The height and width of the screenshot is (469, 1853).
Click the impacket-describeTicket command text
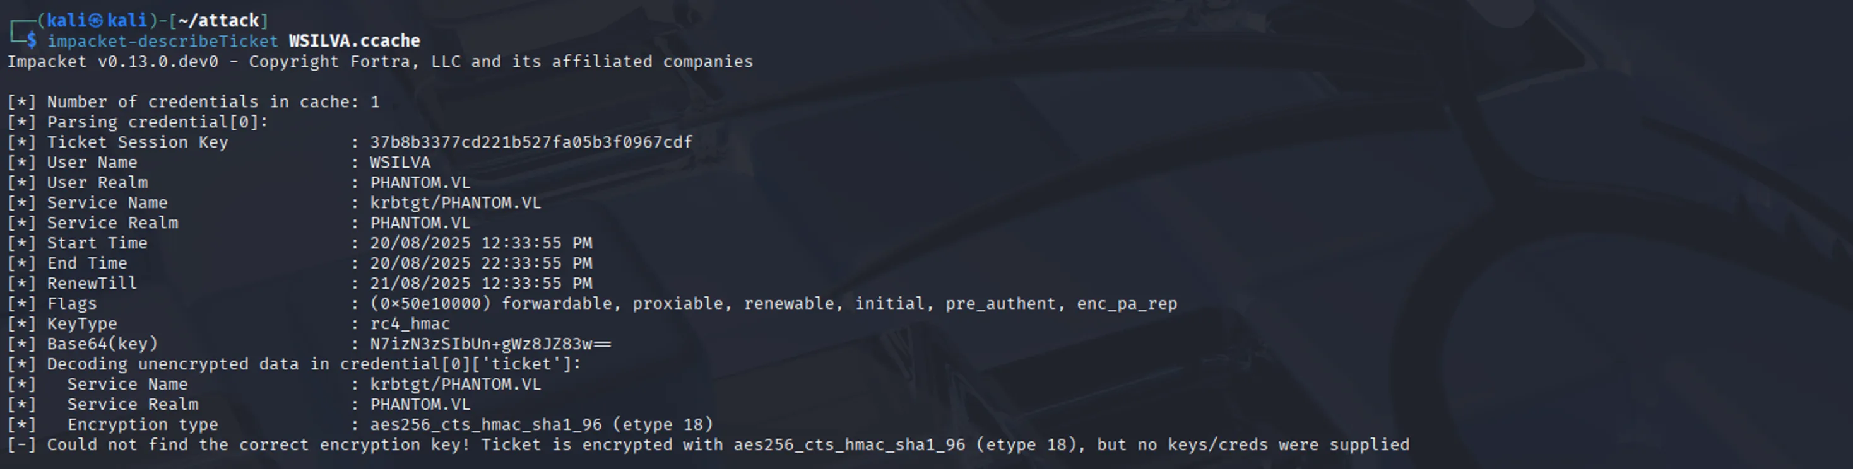coord(163,41)
